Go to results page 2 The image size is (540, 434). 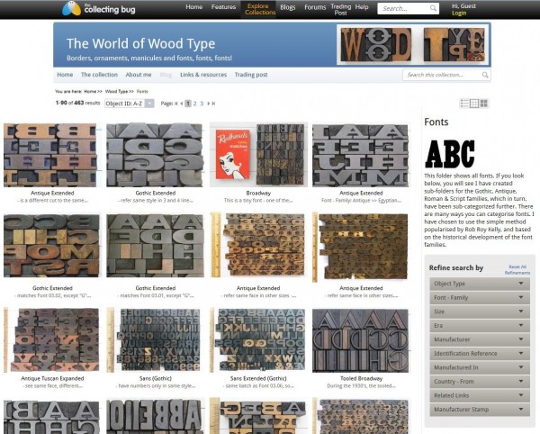pos(195,104)
